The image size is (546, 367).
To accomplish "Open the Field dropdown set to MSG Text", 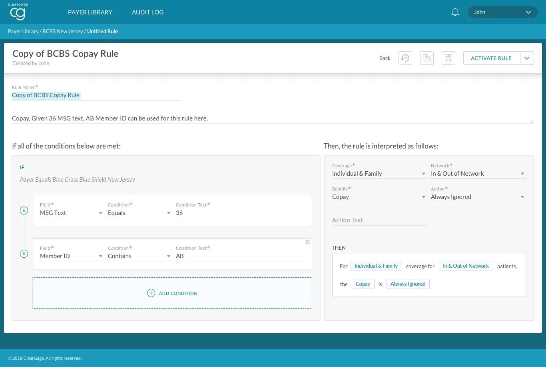I will [72, 213].
